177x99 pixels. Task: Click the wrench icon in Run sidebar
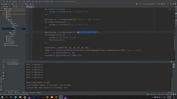[x=3, y=67]
